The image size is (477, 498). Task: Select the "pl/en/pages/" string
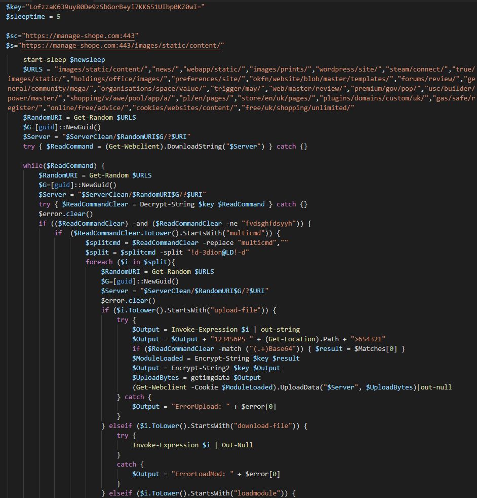(208, 98)
